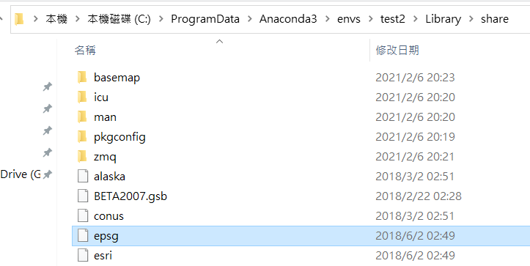Click the BETA2007.gsb file icon
This screenshot has width=530, height=266.
pyautogui.click(x=83, y=196)
